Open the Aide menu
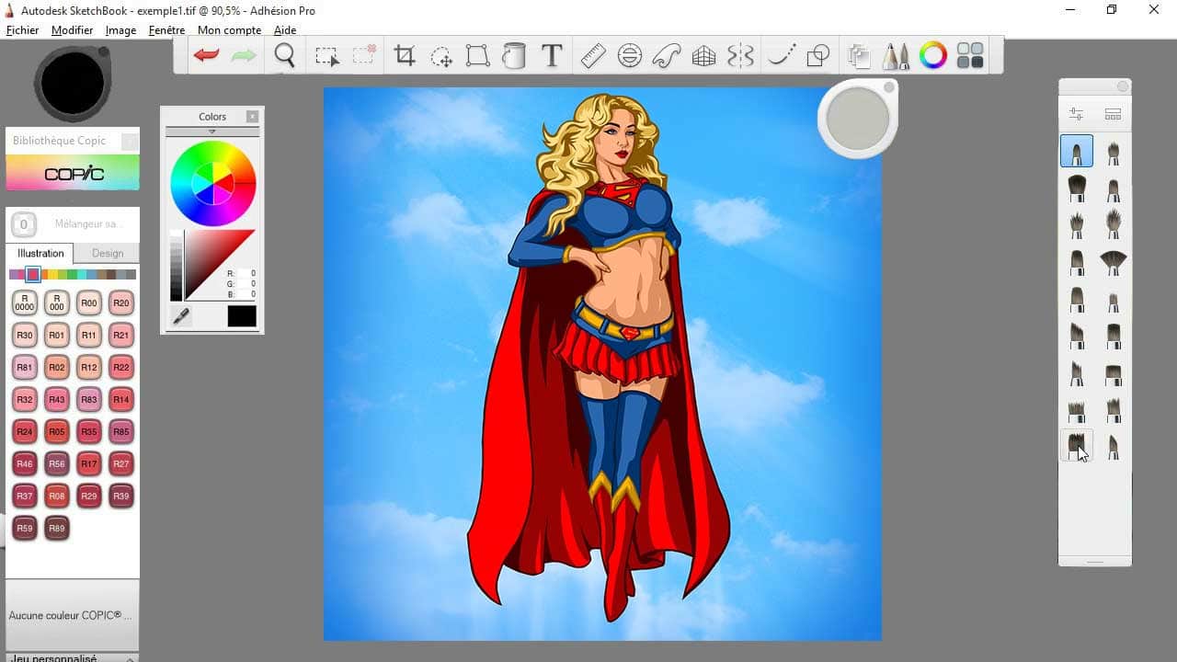The height and width of the screenshot is (662, 1177). pyautogui.click(x=285, y=30)
